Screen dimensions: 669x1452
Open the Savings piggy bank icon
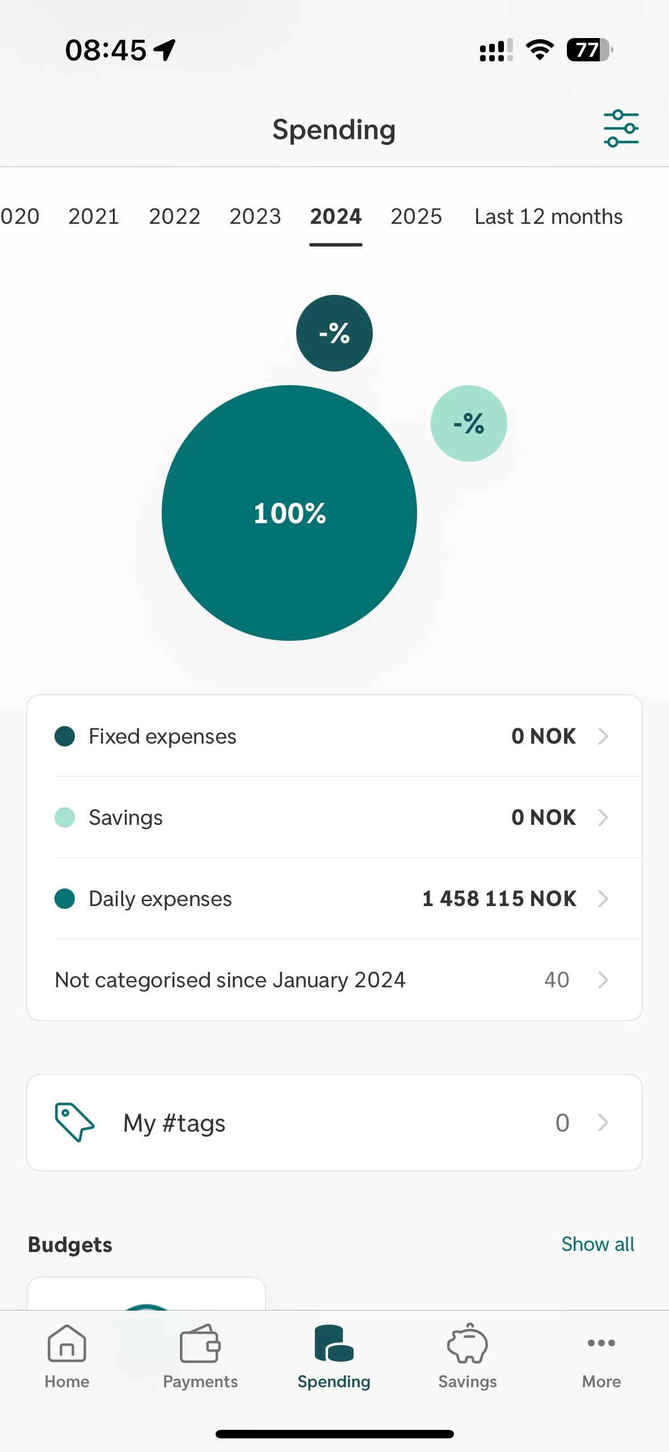467,1344
